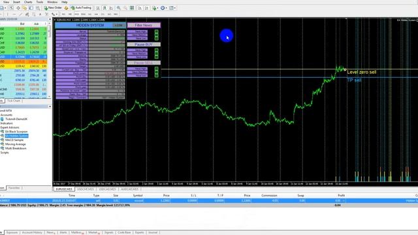This screenshot has width=418, height=235.
Task: Open the Tools menu
Action: (40, 2)
